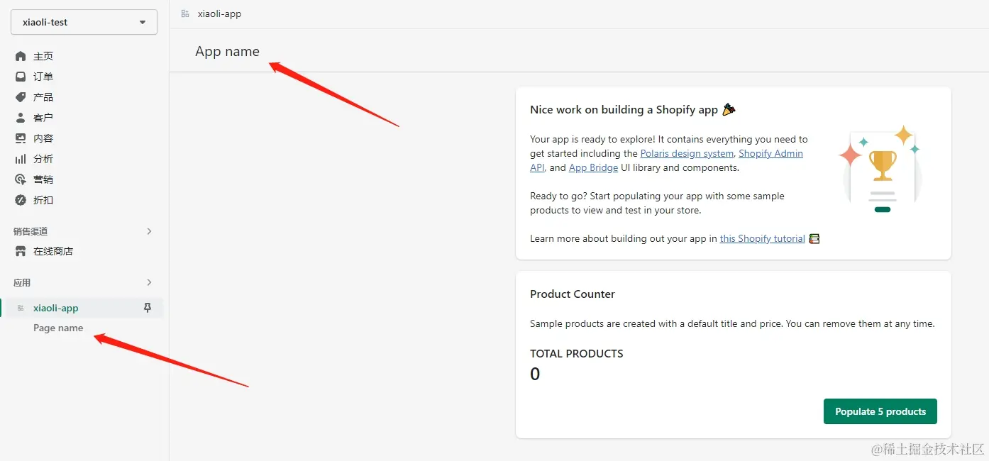Follow the App Bridge link
This screenshot has height=461, width=989.
593,168
